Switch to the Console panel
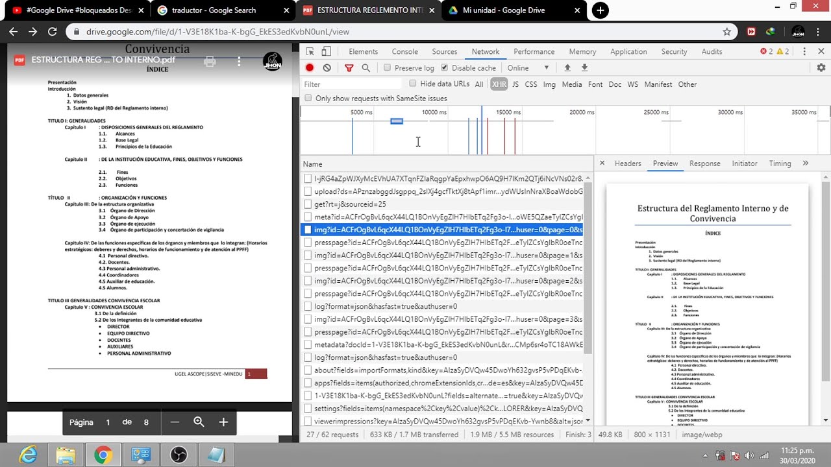 tap(405, 52)
